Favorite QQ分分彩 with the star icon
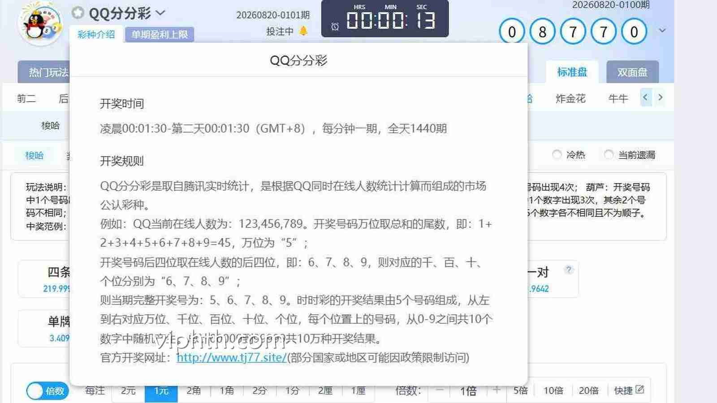717x403 pixels. [78, 13]
